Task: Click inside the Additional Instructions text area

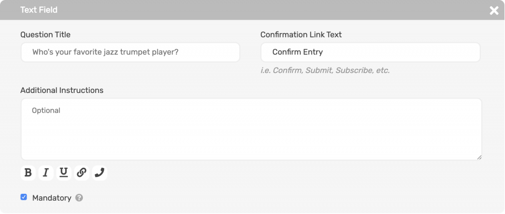Action: click(251, 129)
